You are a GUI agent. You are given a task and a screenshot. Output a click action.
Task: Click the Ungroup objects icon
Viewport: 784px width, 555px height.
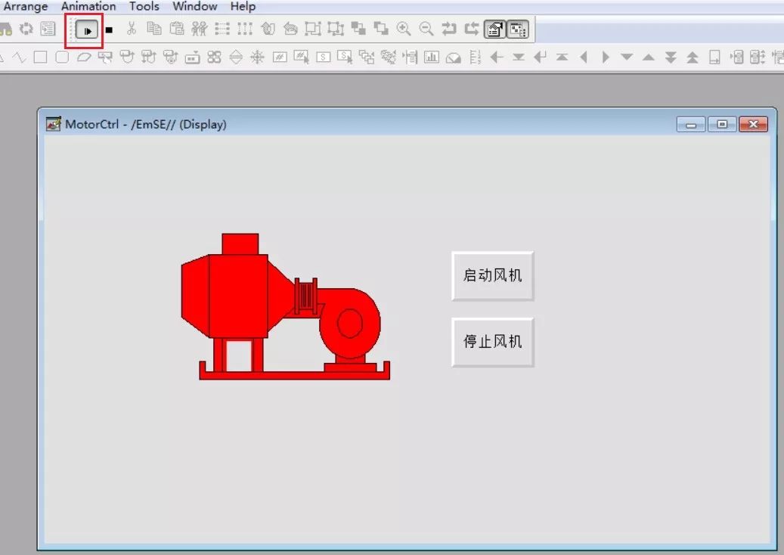coord(336,29)
